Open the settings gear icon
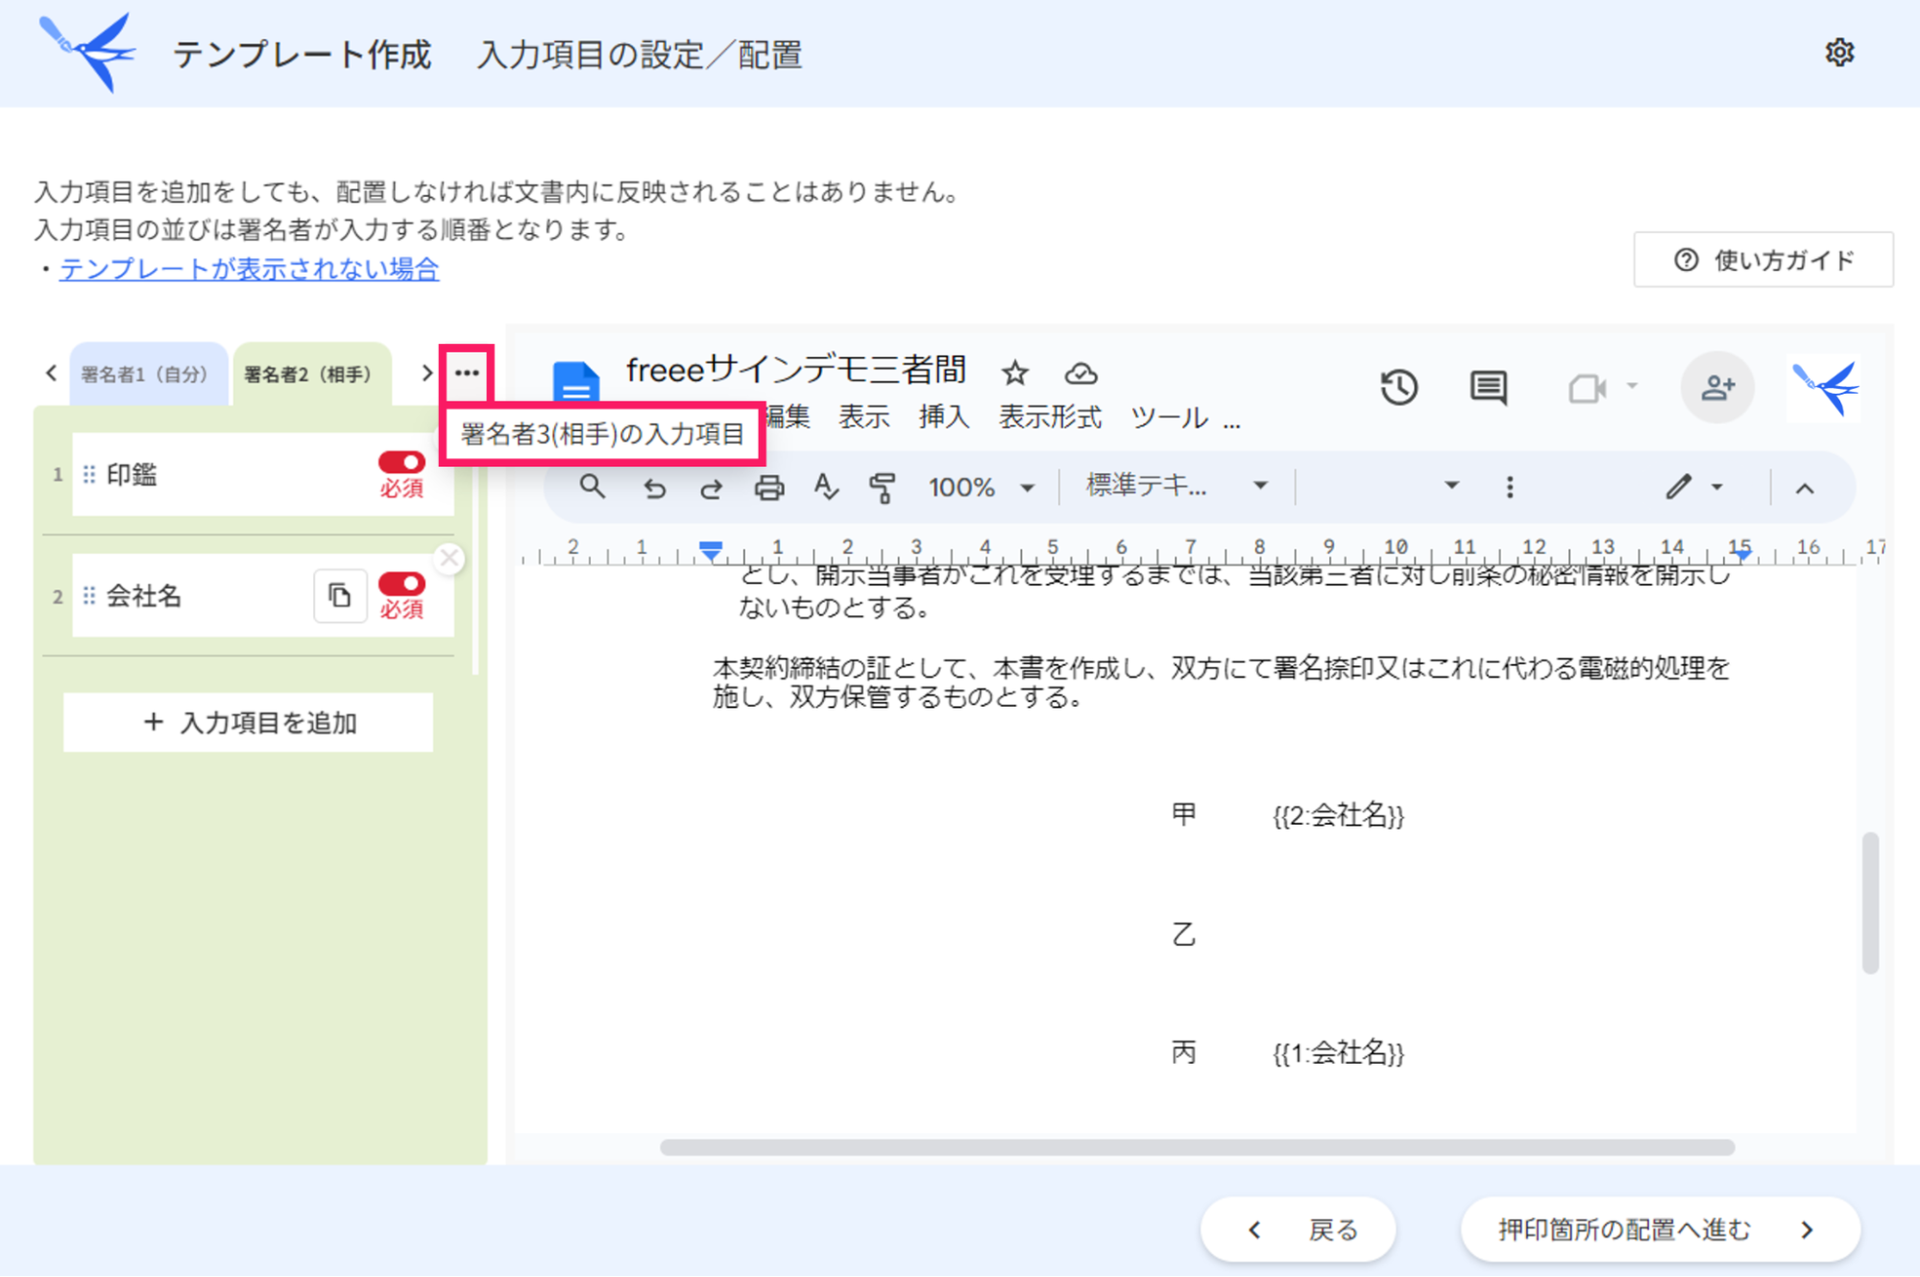1920x1277 pixels. [1838, 53]
